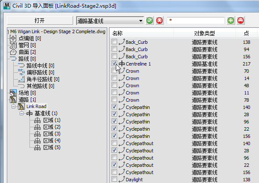Check the Back_Curb row with 156 points

114,56
